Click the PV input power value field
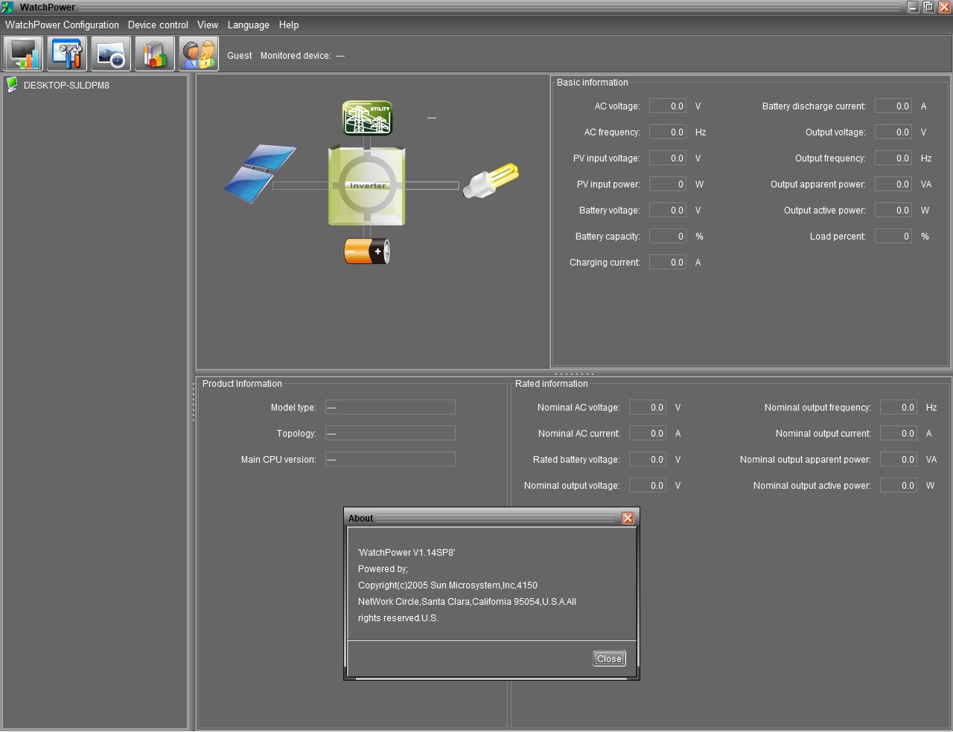The image size is (953, 732). [668, 184]
